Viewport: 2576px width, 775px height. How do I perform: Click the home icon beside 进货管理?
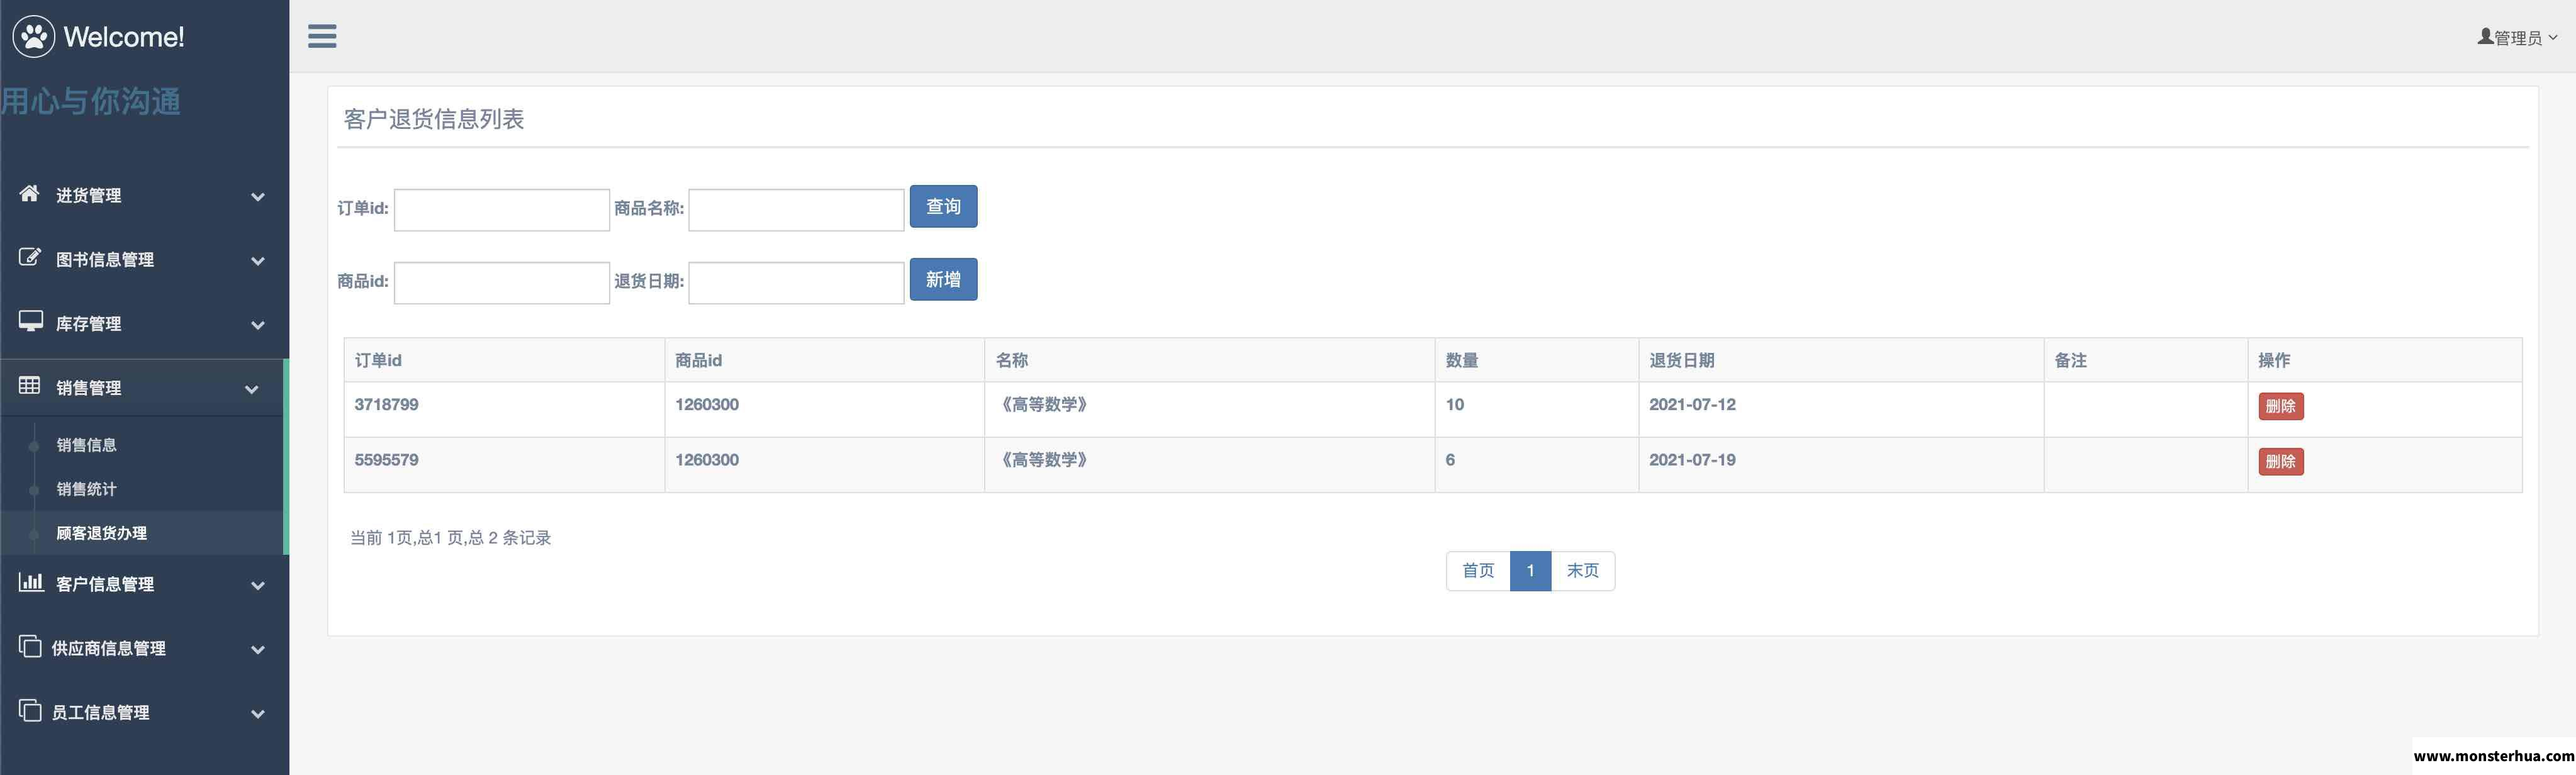point(30,194)
